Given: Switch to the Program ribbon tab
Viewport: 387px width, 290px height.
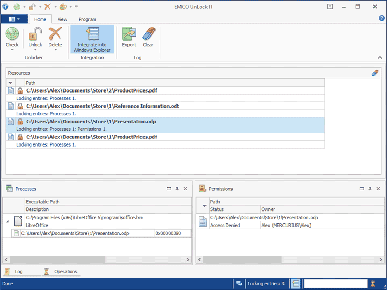Looking at the screenshot, I should click(87, 19).
